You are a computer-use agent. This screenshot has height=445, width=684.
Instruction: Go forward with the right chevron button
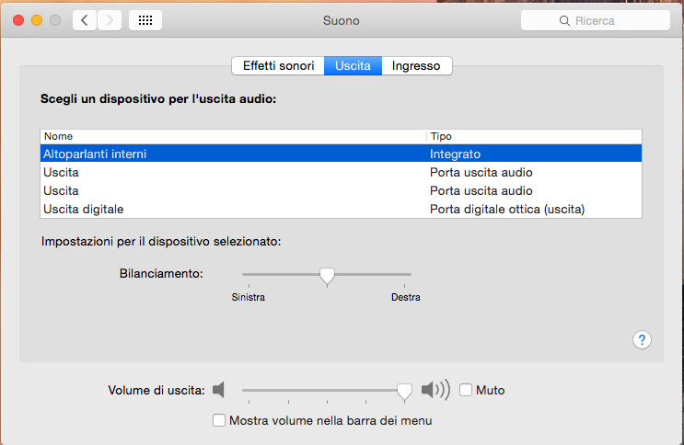(x=110, y=20)
